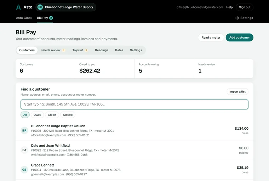Click the Owed to you $262.42 card

click(x=105, y=68)
